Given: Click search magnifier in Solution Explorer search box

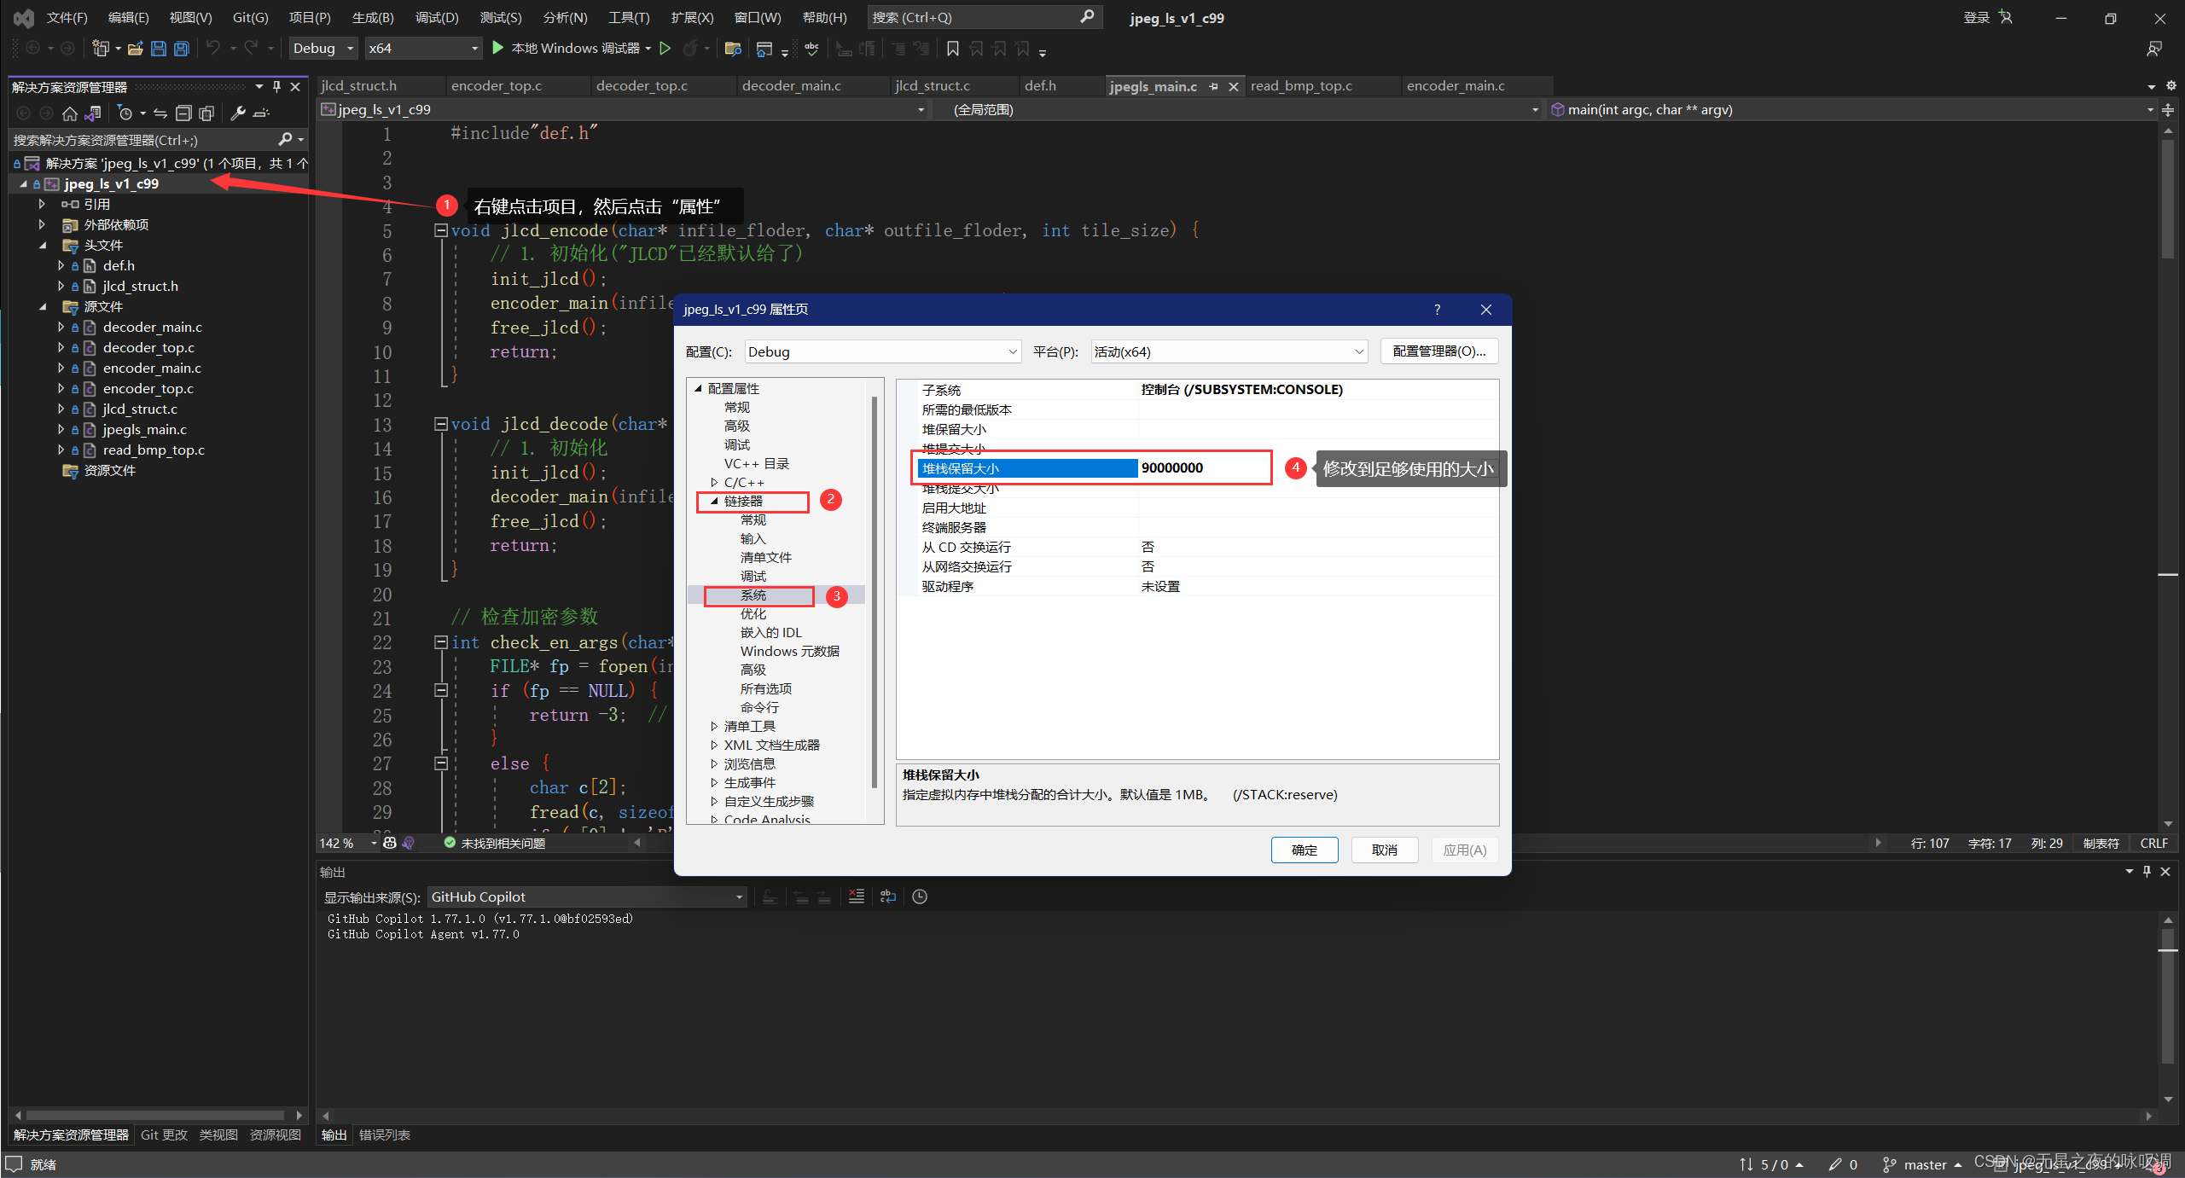Looking at the screenshot, I should tap(286, 139).
